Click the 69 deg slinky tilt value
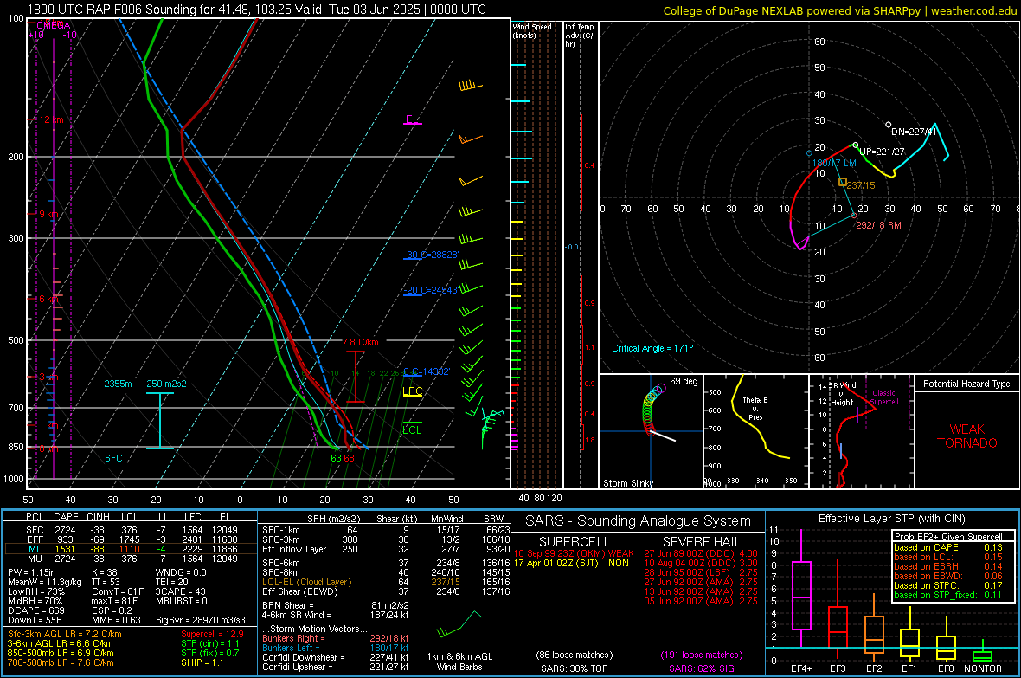The image size is (1021, 678). 684,381
